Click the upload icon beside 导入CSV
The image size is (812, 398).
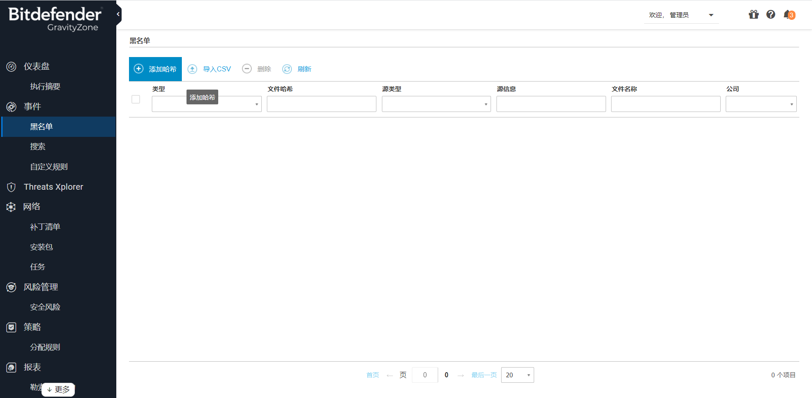click(192, 69)
